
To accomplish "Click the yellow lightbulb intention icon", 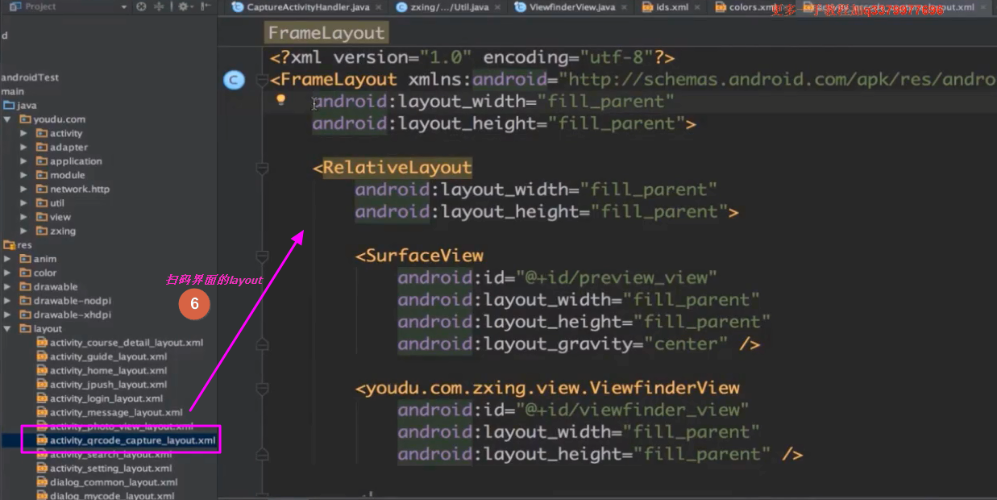I will pos(281,100).
